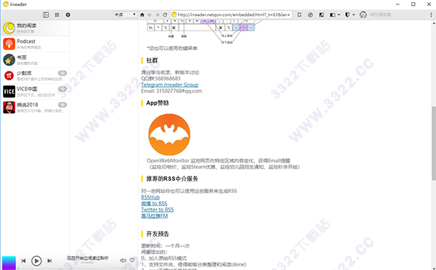Viewport: 436px width, 270px height.
Task: Select 我的阅读 in the sidebar
Action: 36,28
